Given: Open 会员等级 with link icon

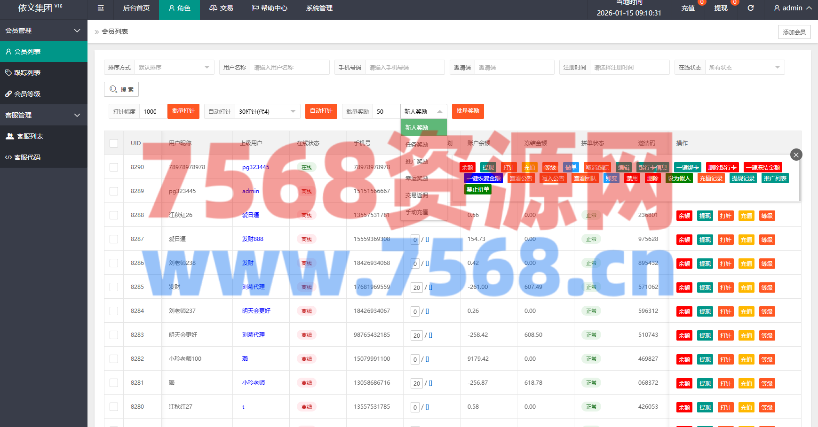Looking at the screenshot, I should point(27,94).
